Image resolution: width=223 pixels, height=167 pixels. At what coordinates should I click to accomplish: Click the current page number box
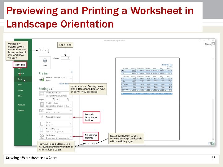point(89,143)
